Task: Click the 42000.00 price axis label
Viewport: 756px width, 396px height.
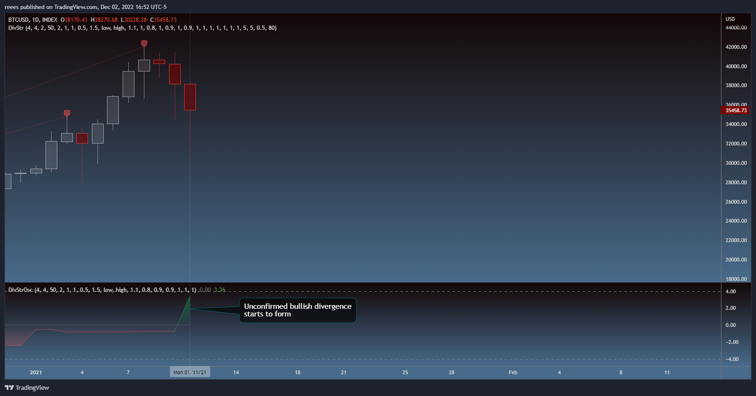Action: tap(736, 47)
